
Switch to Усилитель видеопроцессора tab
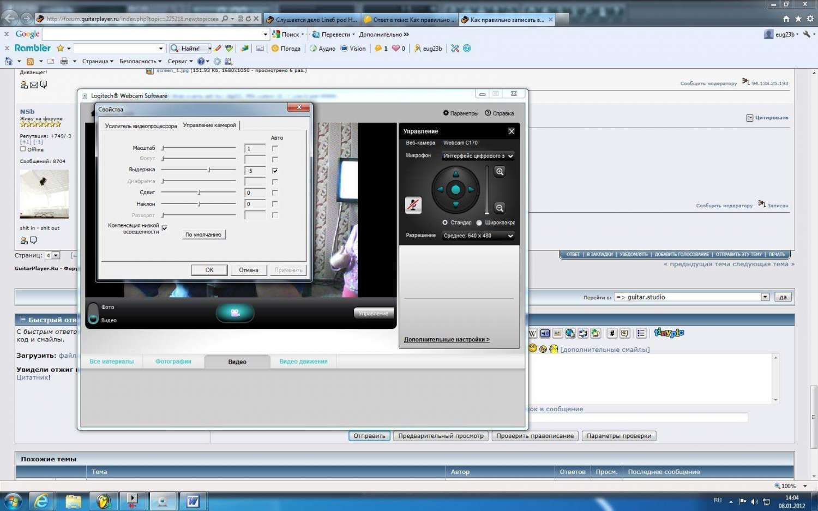tap(141, 126)
